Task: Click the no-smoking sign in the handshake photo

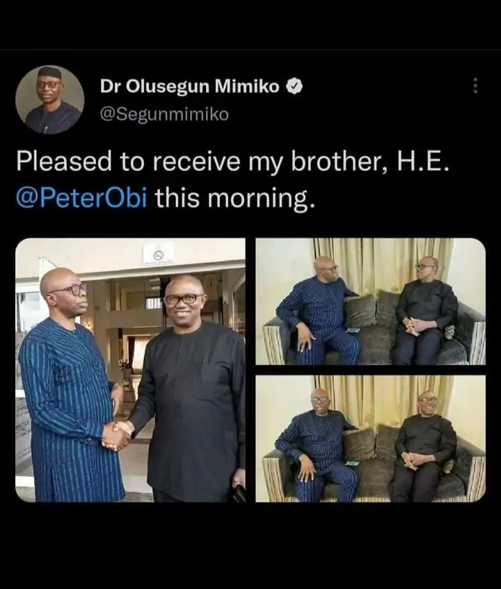Action: [x=159, y=252]
